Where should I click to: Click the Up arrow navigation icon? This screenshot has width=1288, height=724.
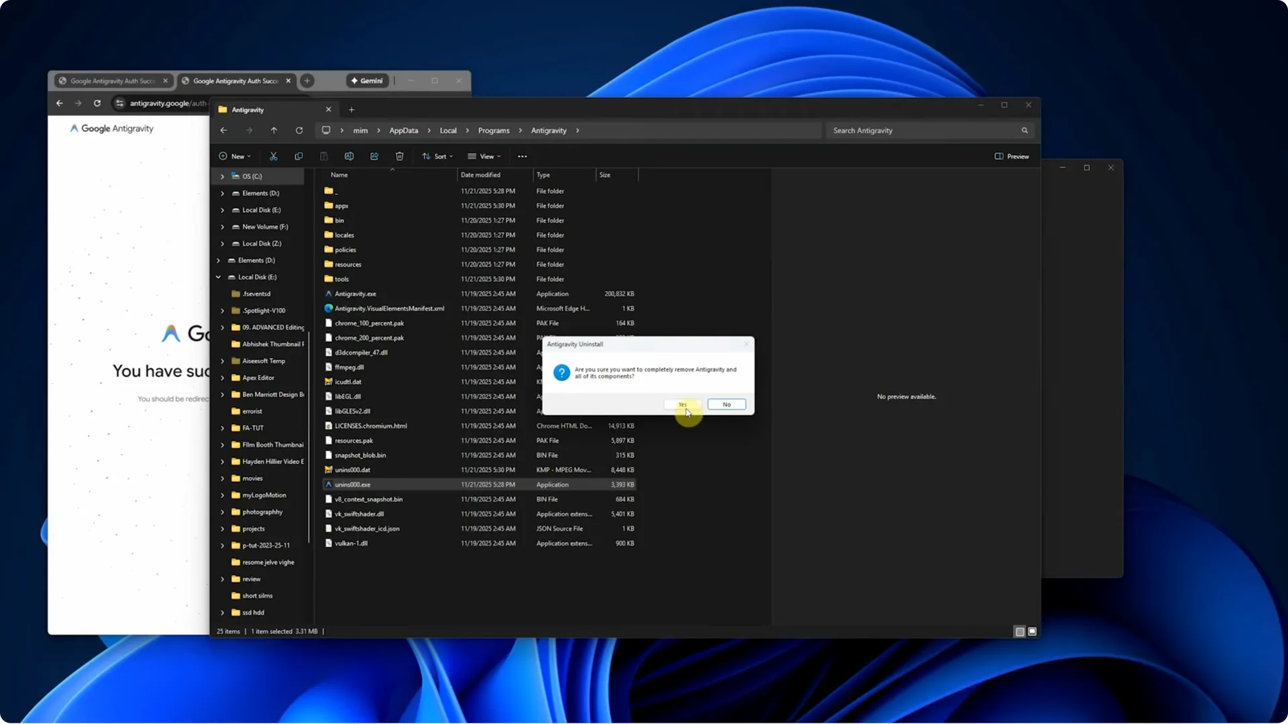click(274, 131)
